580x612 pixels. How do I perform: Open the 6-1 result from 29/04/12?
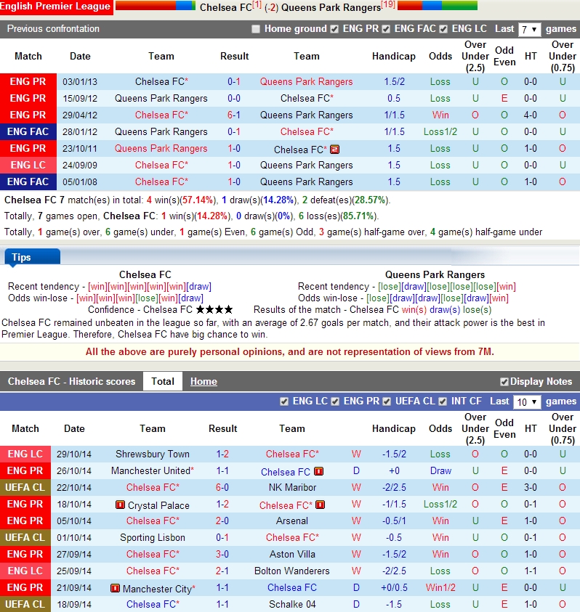pyautogui.click(x=234, y=115)
